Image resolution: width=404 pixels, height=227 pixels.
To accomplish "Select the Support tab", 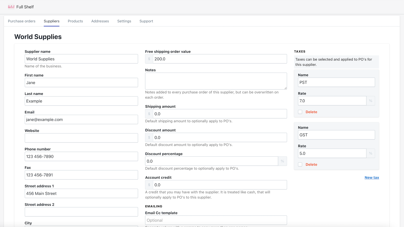I will [x=146, y=21].
